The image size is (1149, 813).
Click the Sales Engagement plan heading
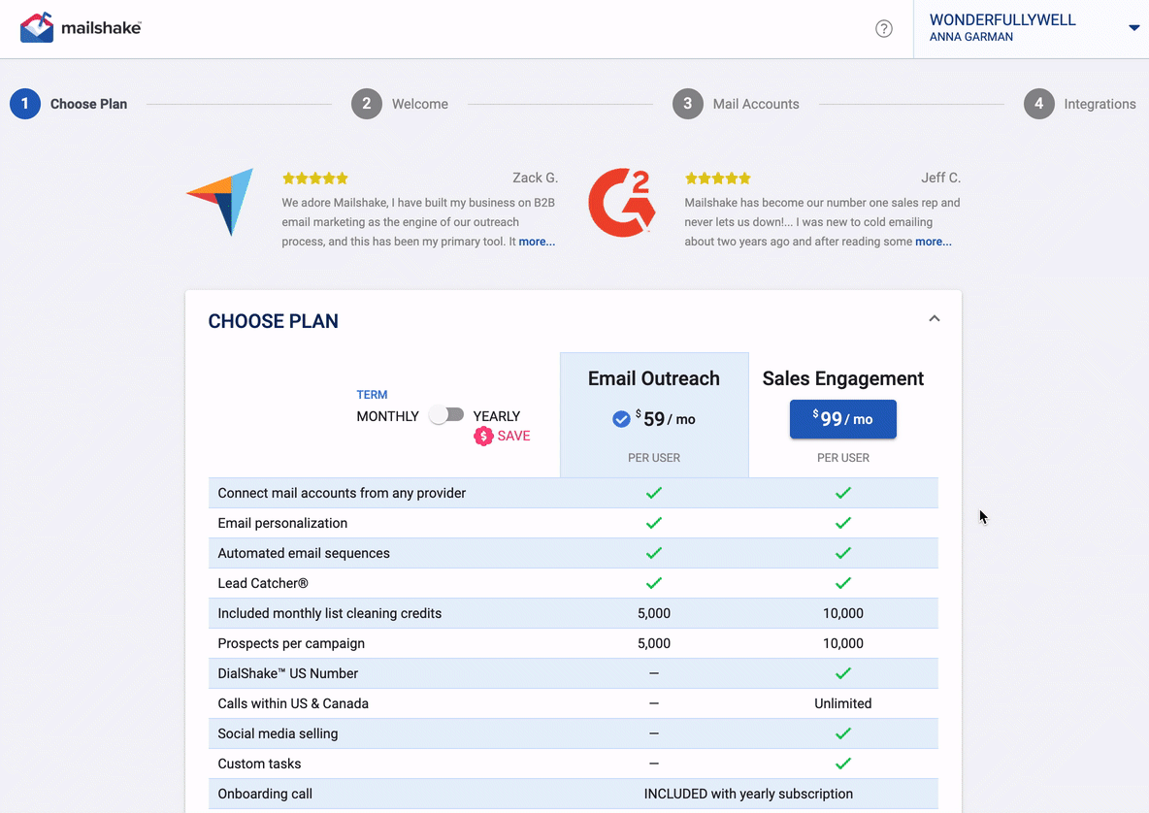pyautogui.click(x=842, y=378)
